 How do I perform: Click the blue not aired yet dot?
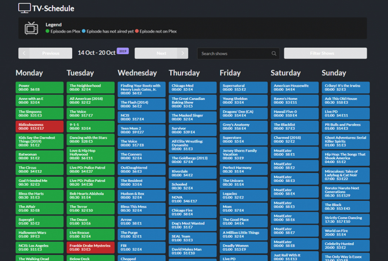pyautogui.click(x=84, y=31)
